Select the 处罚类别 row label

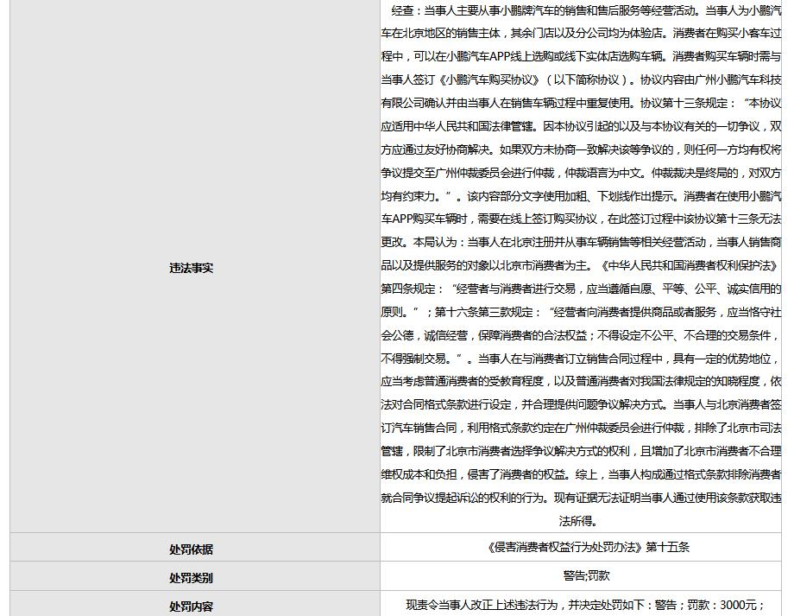point(191,578)
